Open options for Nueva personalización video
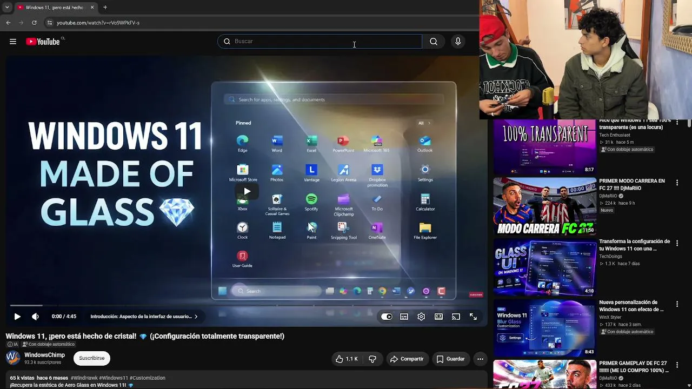Screen dimensions: 692x389 click(x=677, y=304)
